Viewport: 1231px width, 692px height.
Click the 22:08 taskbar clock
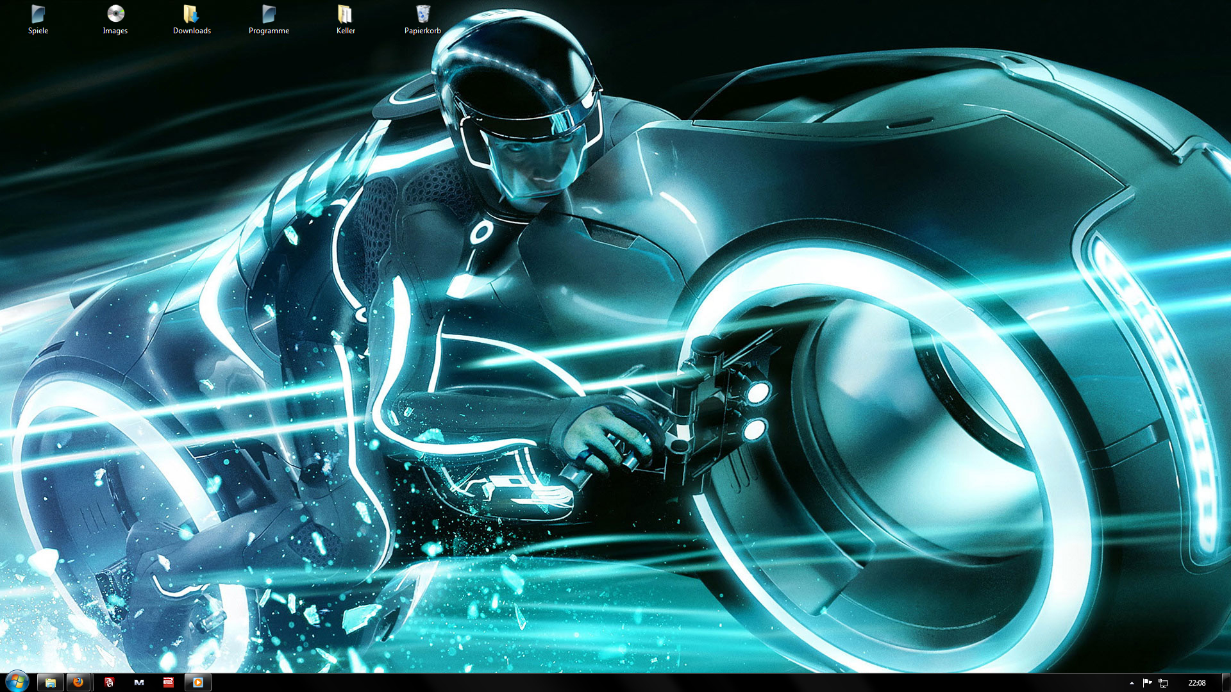(x=1196, y=683)
